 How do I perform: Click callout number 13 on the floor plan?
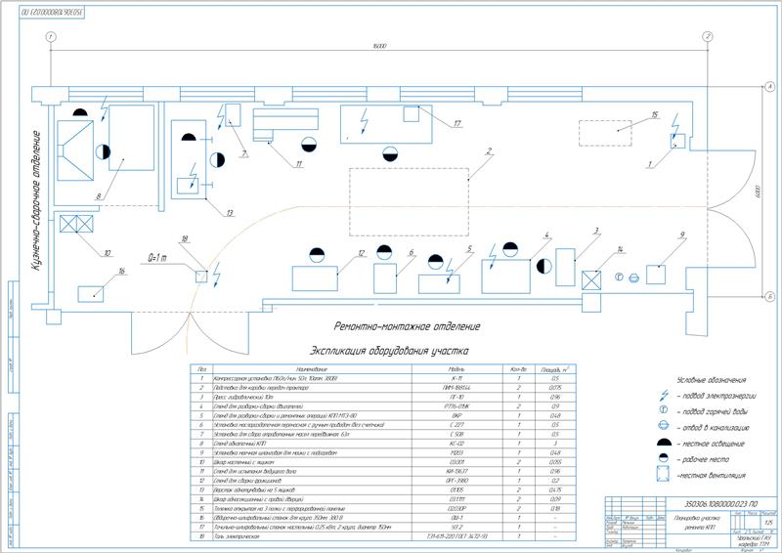pos(230,213)
